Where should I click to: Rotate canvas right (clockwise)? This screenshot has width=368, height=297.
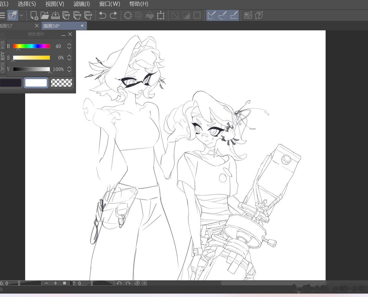128,283
